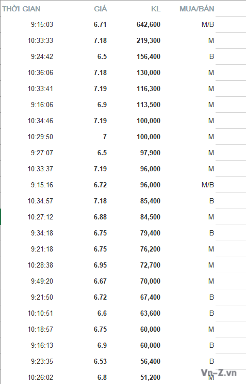Select the volume cell 642,600
The image size is (246, 384).
click(149, 24)
